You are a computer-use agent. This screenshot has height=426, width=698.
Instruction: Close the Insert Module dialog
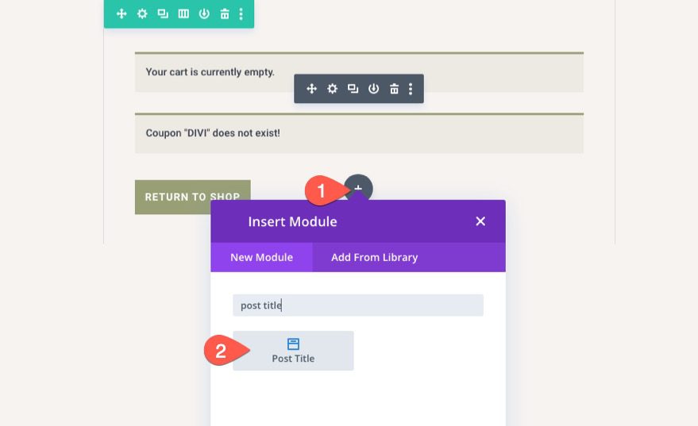point(480,221)
